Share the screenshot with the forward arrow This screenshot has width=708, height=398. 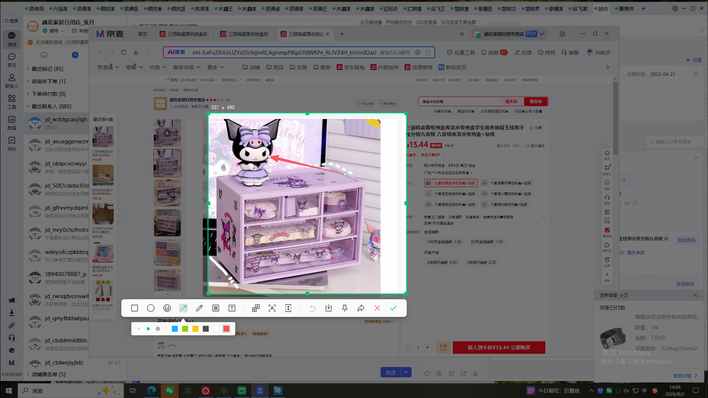pos(361,308)
